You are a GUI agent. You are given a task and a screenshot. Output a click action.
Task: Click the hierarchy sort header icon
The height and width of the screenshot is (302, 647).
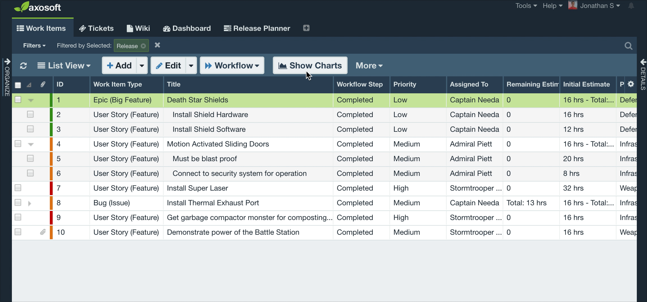tap(29, 85)
